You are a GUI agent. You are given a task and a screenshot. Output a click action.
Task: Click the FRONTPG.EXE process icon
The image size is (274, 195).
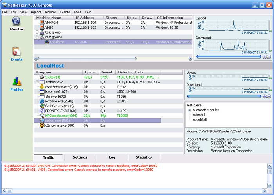tap(42, 111)
